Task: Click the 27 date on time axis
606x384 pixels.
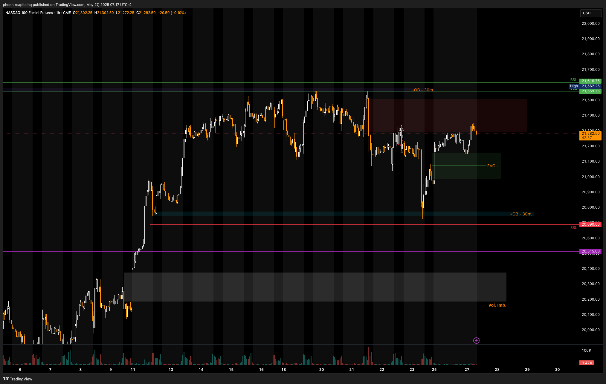Action: click(x=467, y=370)
